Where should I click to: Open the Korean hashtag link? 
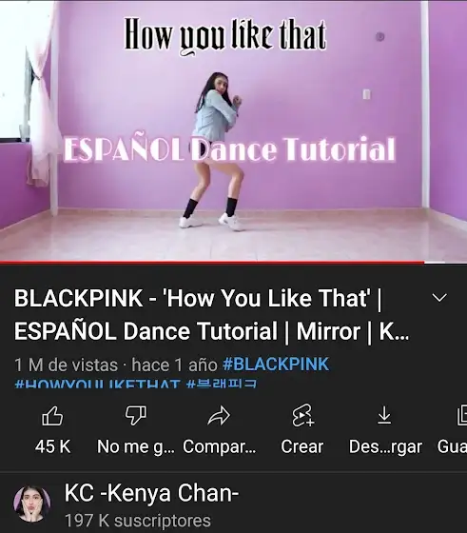click(x=223, y=385)
